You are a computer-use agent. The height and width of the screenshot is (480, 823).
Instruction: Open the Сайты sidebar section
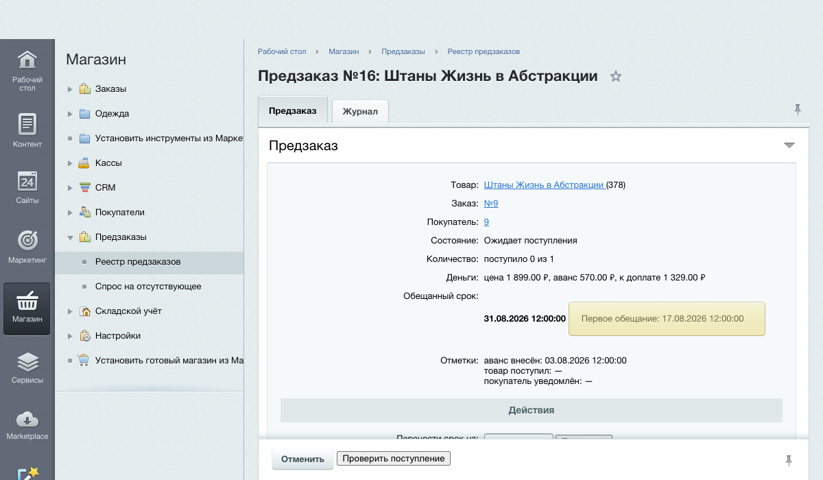[x=27, y=187]
